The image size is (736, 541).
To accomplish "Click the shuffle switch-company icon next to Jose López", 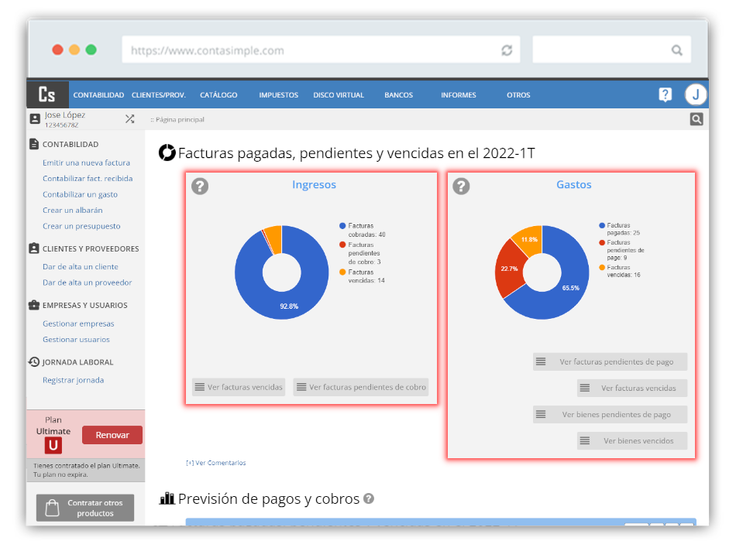I will pyautogui.click(x=130, y=119).
